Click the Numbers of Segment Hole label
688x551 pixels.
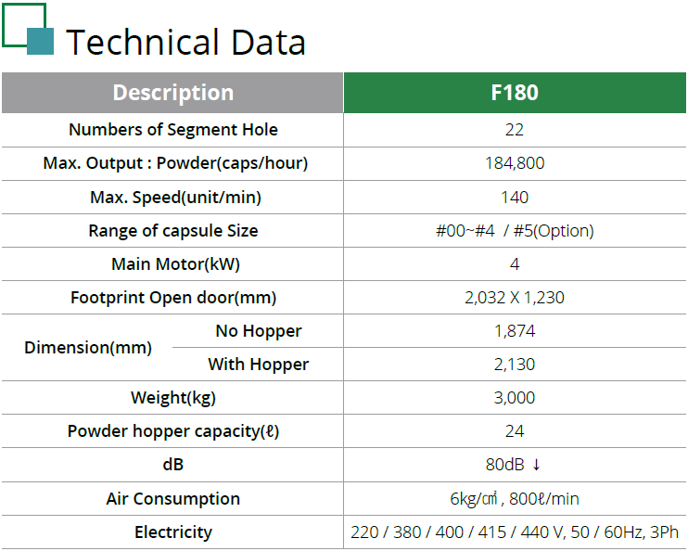(172, 130)
